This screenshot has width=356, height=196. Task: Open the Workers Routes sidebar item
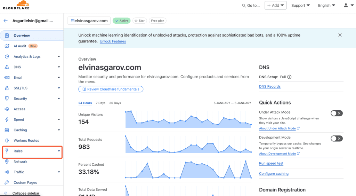[32, 141]
